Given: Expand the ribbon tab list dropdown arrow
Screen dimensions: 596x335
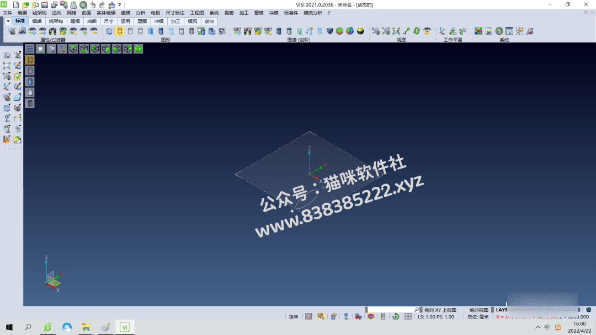Looking at the screenshot, I should 8,21.
